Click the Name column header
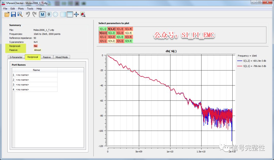Viewport: 274px width, 160px height. (36, 70)
